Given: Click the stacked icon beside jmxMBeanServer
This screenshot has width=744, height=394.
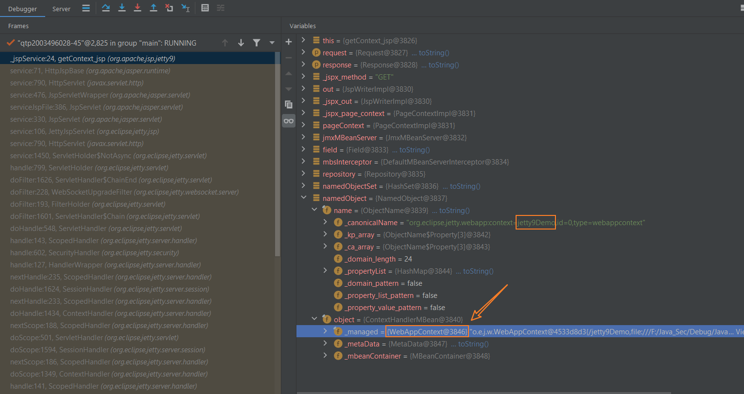Looking at the screenshot, I should pos(316,137).
